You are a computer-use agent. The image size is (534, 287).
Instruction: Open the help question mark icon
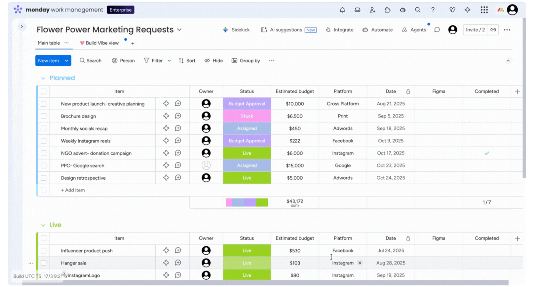click(x=433, y=10)
